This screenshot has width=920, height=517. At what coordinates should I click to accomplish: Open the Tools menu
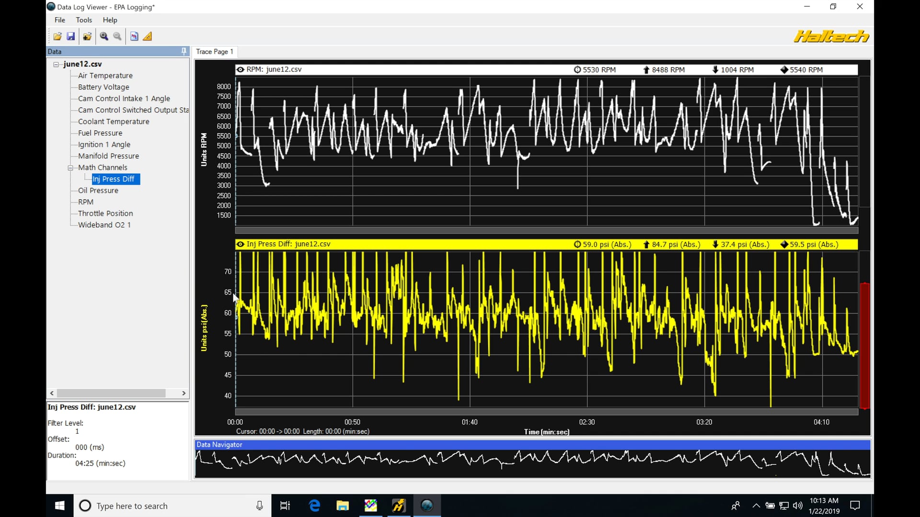click(x=84, y=20)
